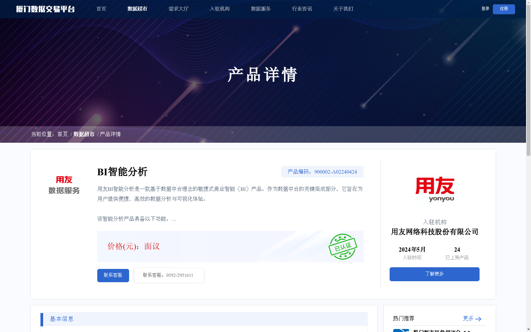Click the 24 已上架产品 count
Image resolution: width=531 pixels, height=332 pixels.
click(457, 250)
